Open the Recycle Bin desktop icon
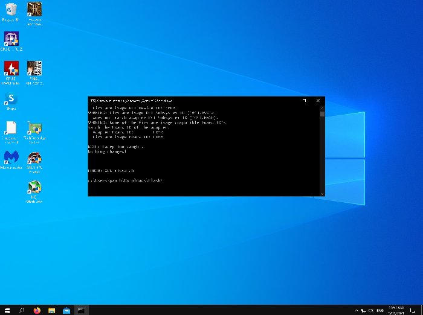 coord(11,12)
